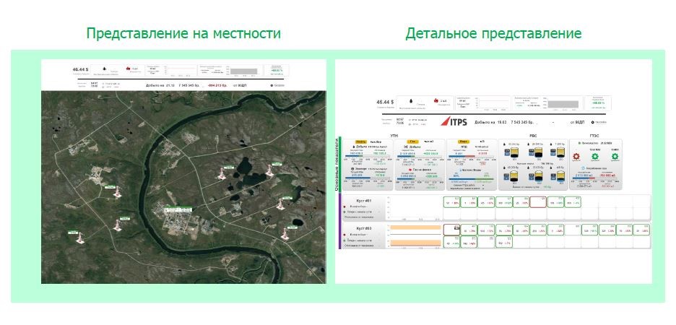
Task: Click the top-right tank in the РВС panel
Action: (560, 152)
